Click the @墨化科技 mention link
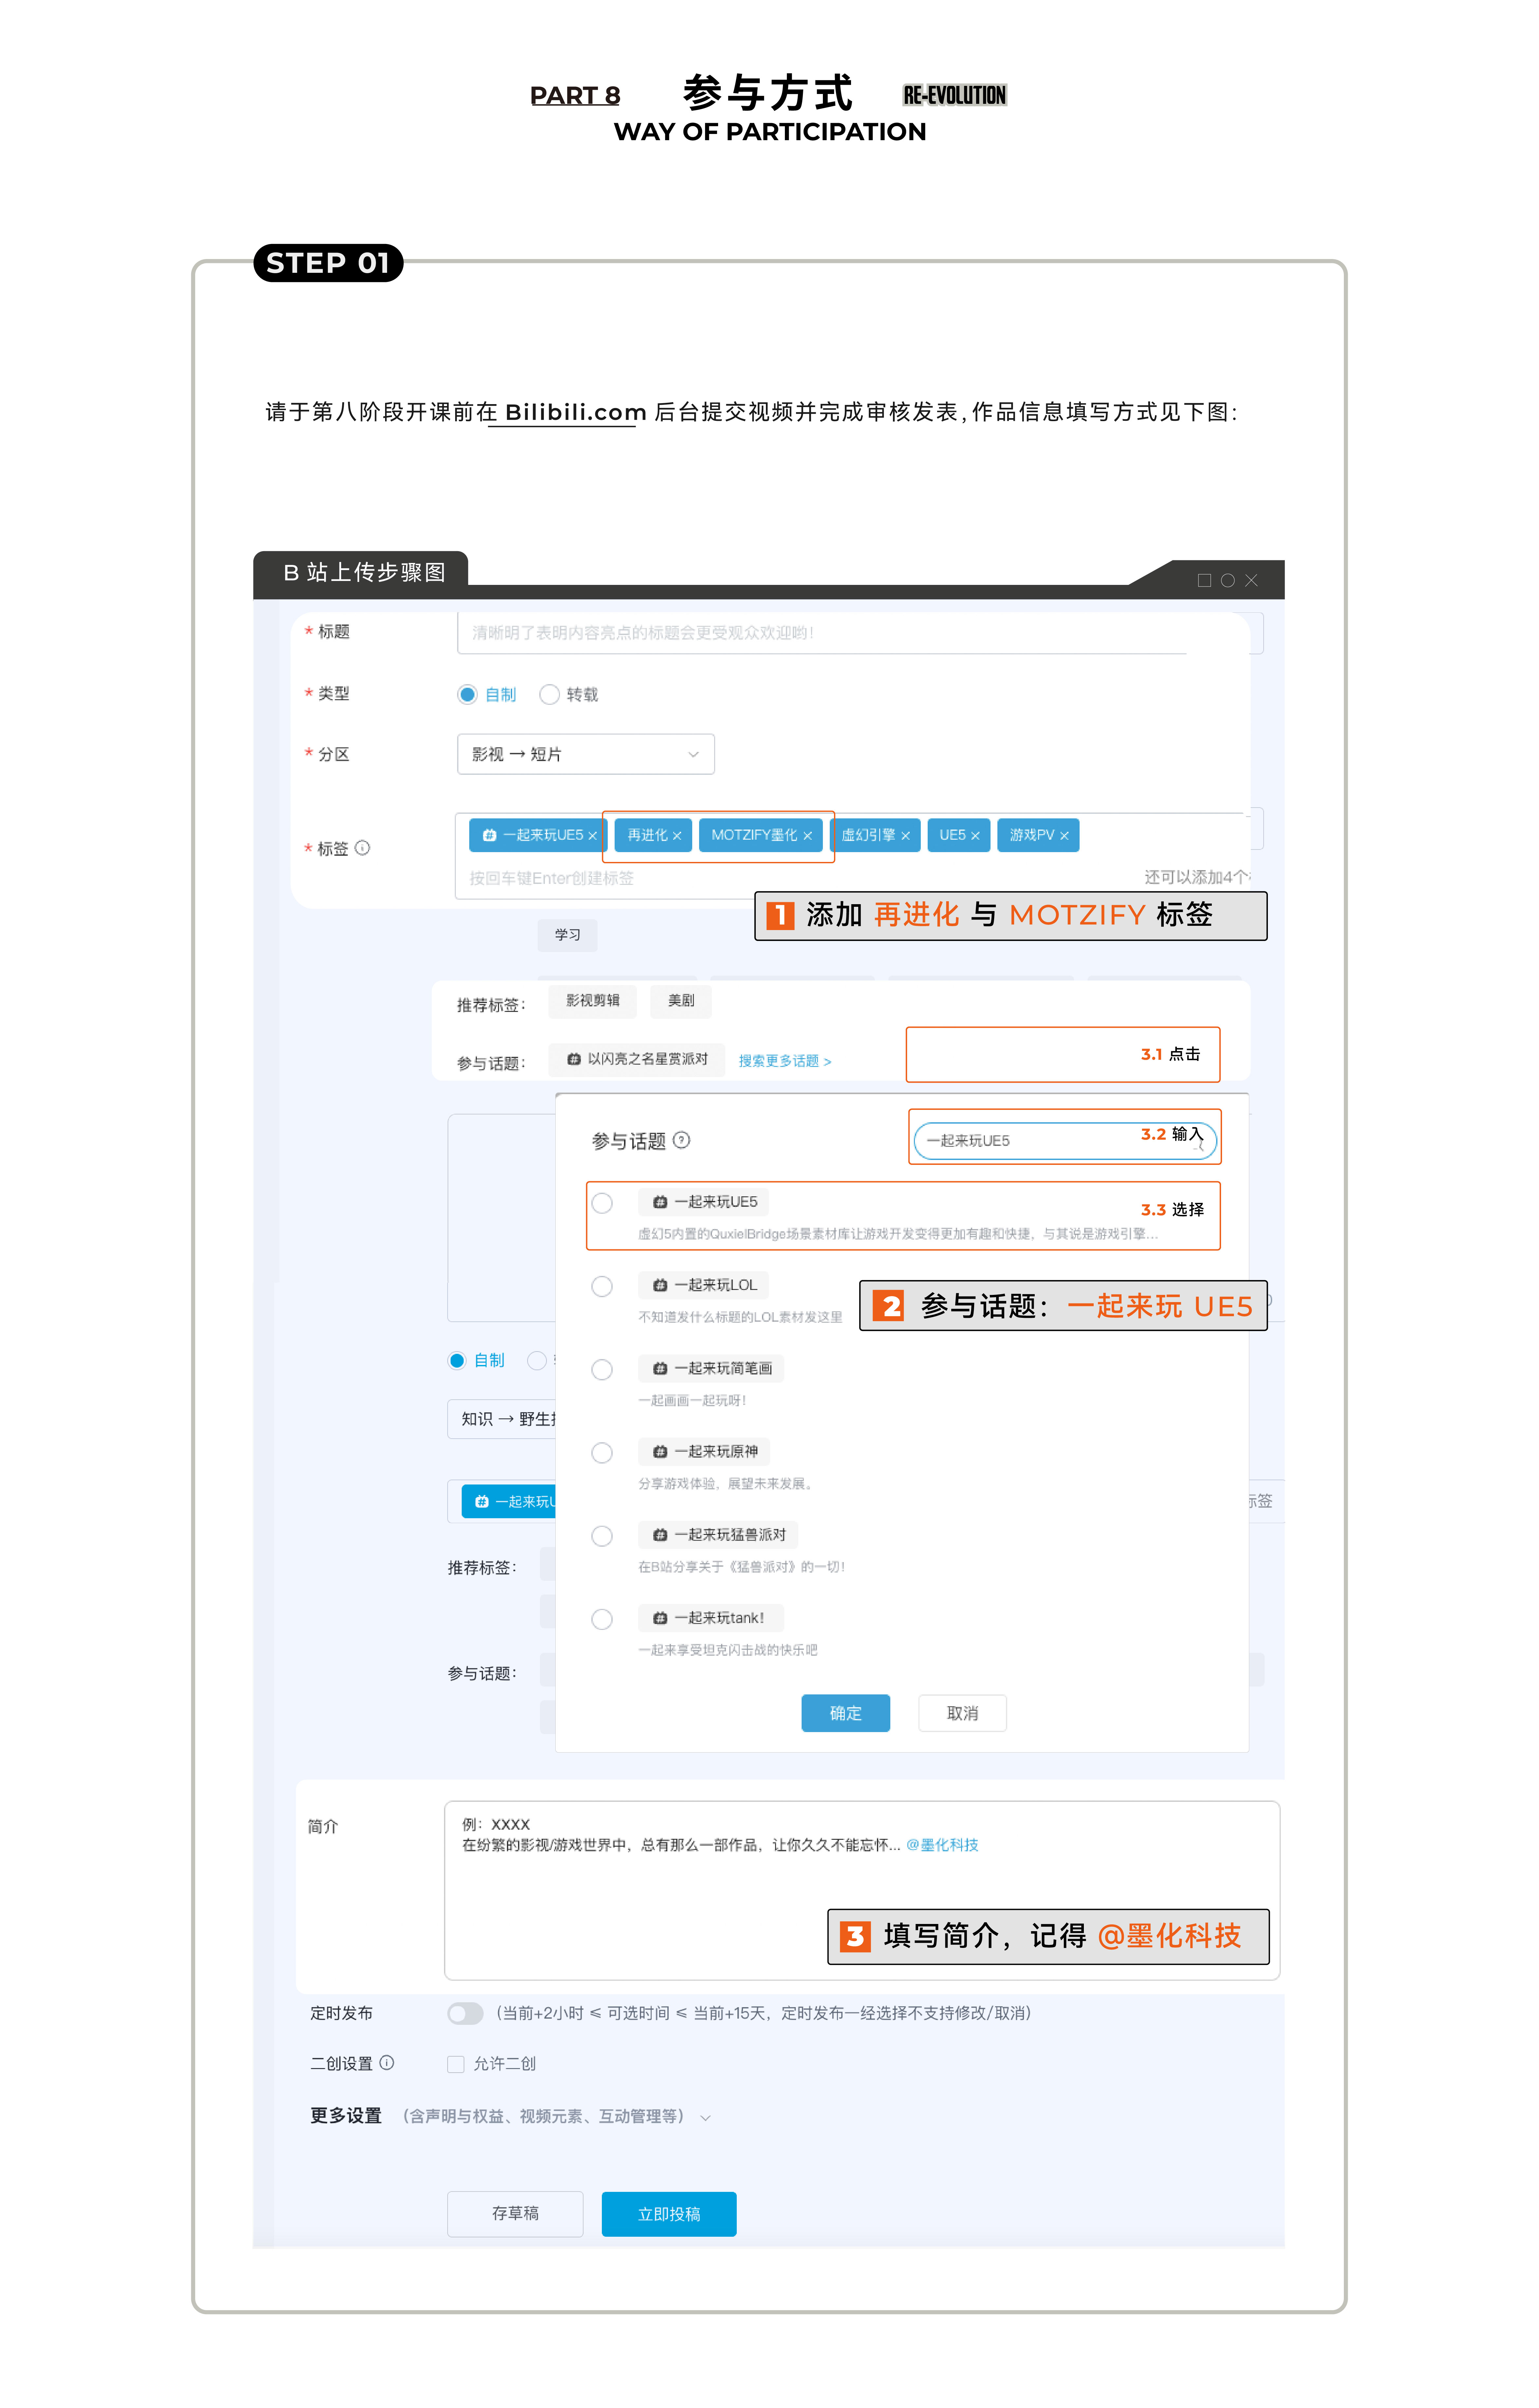The width and height of the screenshot is (1539, 2408). 942,1845
